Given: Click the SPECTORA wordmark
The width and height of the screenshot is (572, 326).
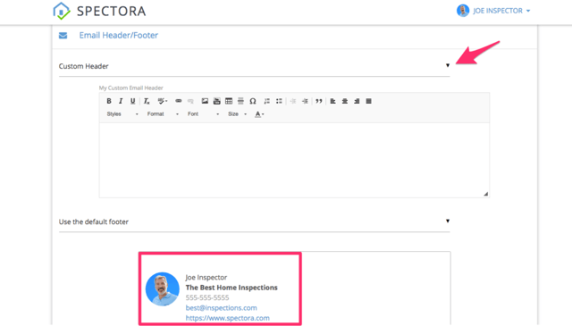Looking at the screenshot, I should (x=111, y=12).
